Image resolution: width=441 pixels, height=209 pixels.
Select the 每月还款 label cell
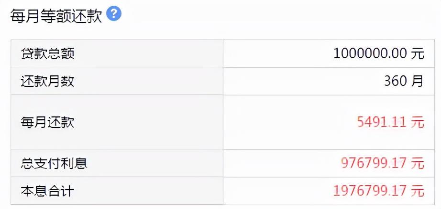(48, 122)
